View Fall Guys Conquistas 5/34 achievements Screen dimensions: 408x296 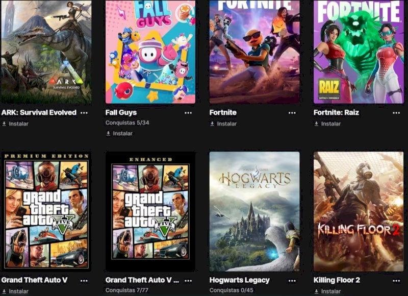(x=127, y=122)
